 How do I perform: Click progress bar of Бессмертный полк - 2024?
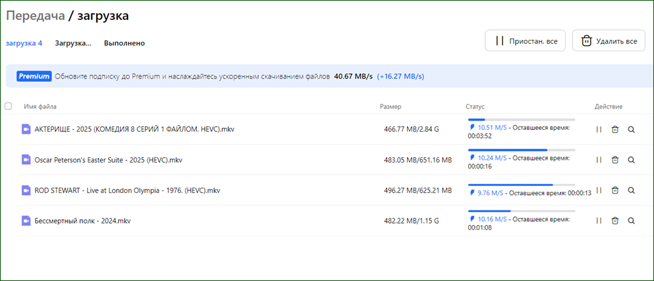[522, 211]
